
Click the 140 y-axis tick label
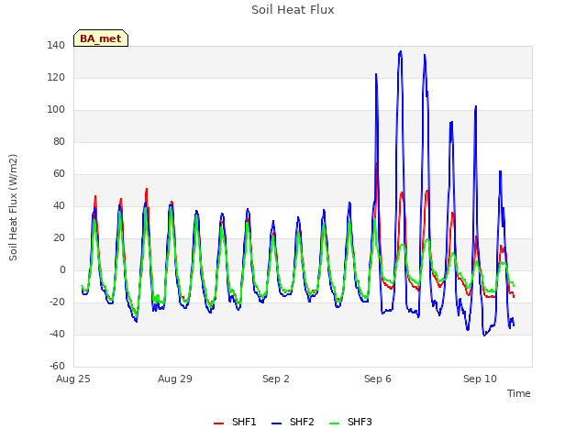tap(56, 45)
